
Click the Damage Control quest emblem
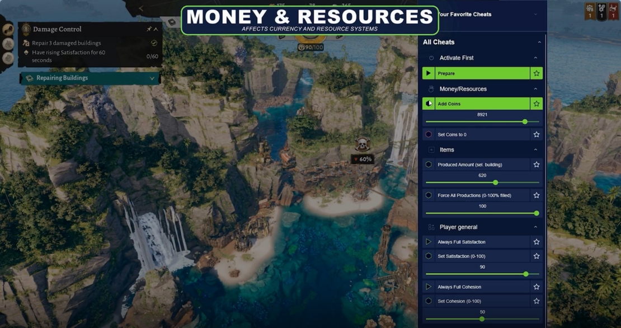click(26, 29)
